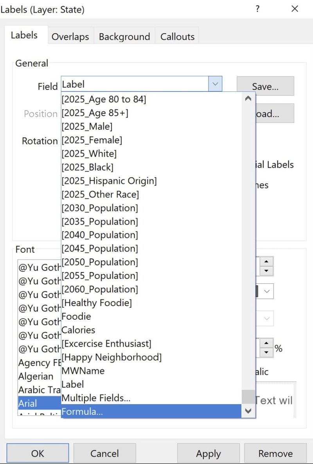Select Algerian in the font list
The width and height of the screenshot is (313, 464).
click(x=36, y=376)
